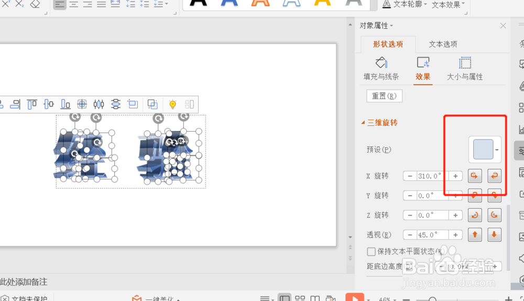Increase 透视 perspective with plus button
This screenshot has height=301, width=524.
coord(455,235)
